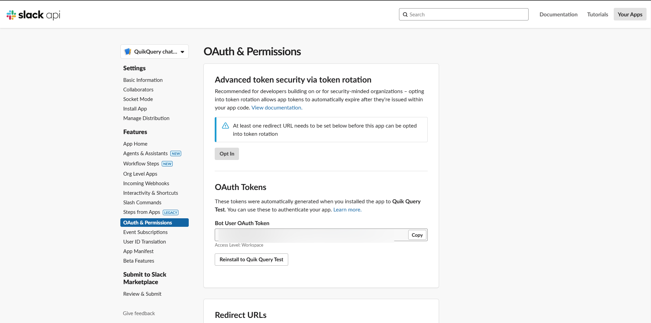
Task: Open Steps from Apps page
Action: (x=142, y=212)
